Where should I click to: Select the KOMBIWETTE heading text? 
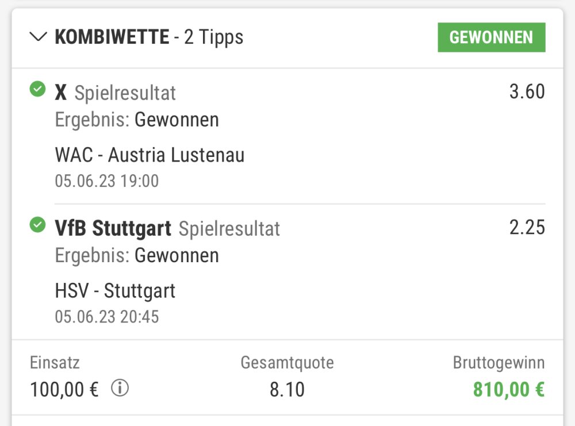(112, 37)
